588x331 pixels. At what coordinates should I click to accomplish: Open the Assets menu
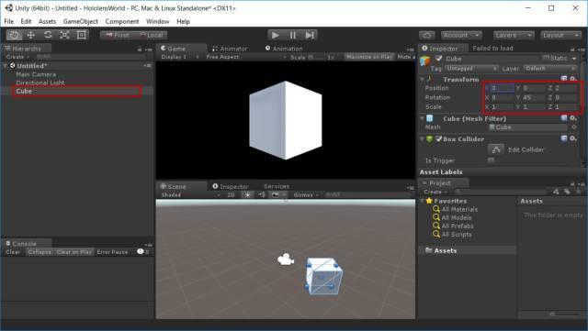tap(47, 22)
